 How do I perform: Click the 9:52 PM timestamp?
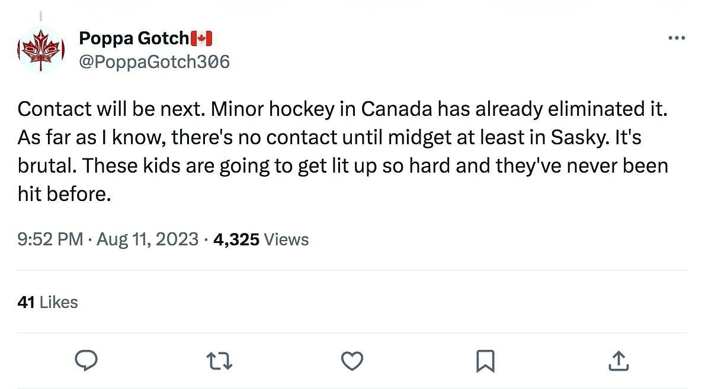50,239
